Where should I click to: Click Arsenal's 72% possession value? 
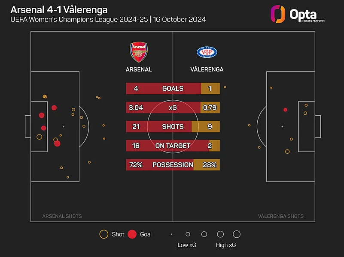pos(135,164)
